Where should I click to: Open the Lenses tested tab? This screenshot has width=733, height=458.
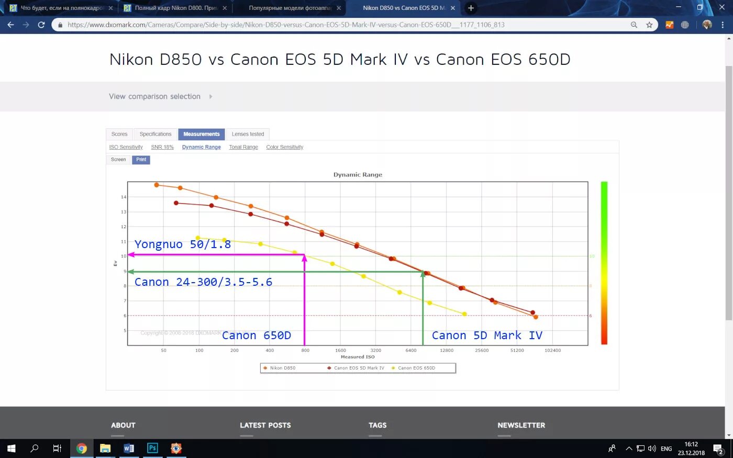248,135
